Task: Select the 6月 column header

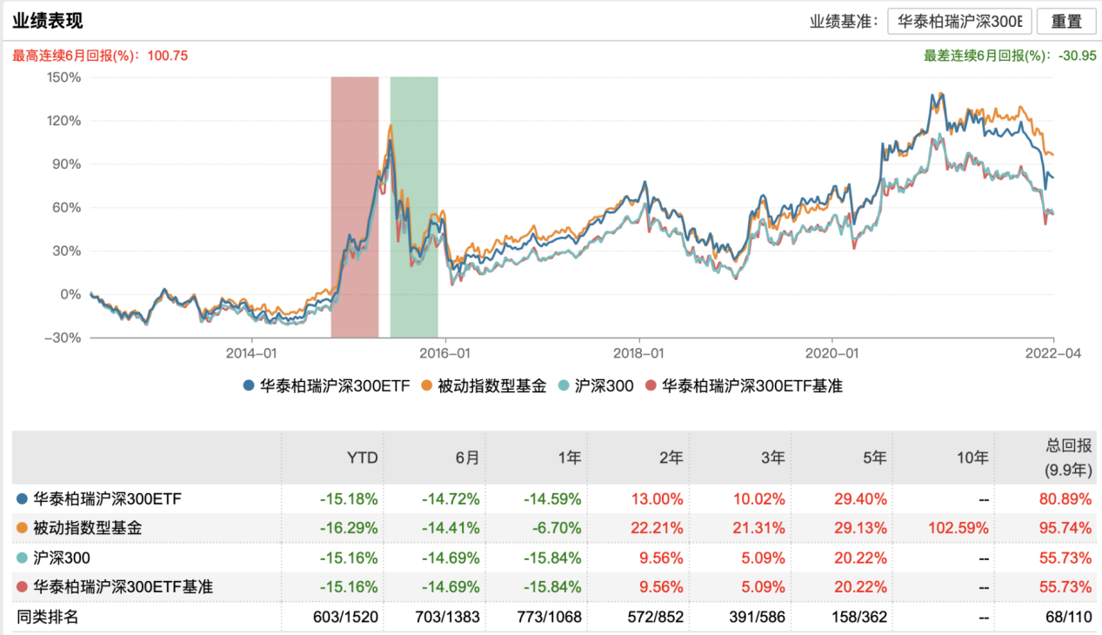Action: pos(467,458)
